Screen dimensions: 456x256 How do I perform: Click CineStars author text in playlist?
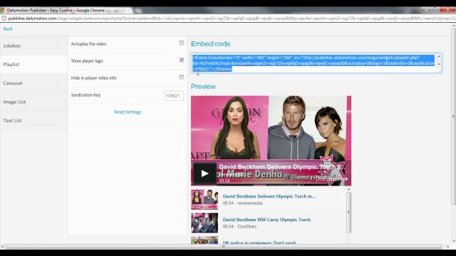(247, 226)
